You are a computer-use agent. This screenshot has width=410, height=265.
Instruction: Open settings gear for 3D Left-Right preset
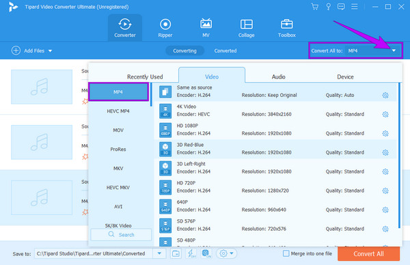pyautogui.click(x=385, y=171)
